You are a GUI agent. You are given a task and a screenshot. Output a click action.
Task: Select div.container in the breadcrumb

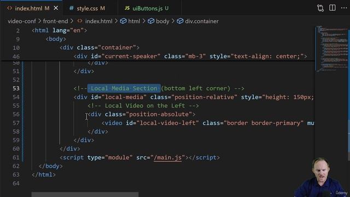[202, 21]
